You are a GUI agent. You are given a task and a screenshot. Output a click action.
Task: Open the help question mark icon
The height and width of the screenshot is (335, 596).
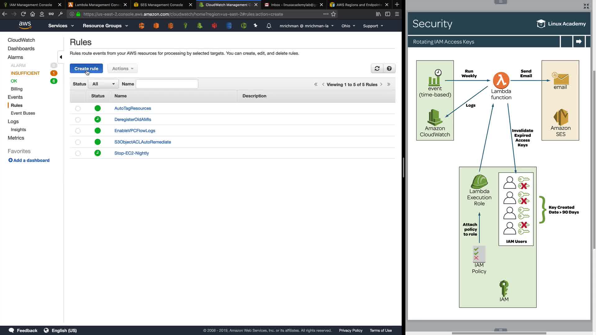(389, 69)
